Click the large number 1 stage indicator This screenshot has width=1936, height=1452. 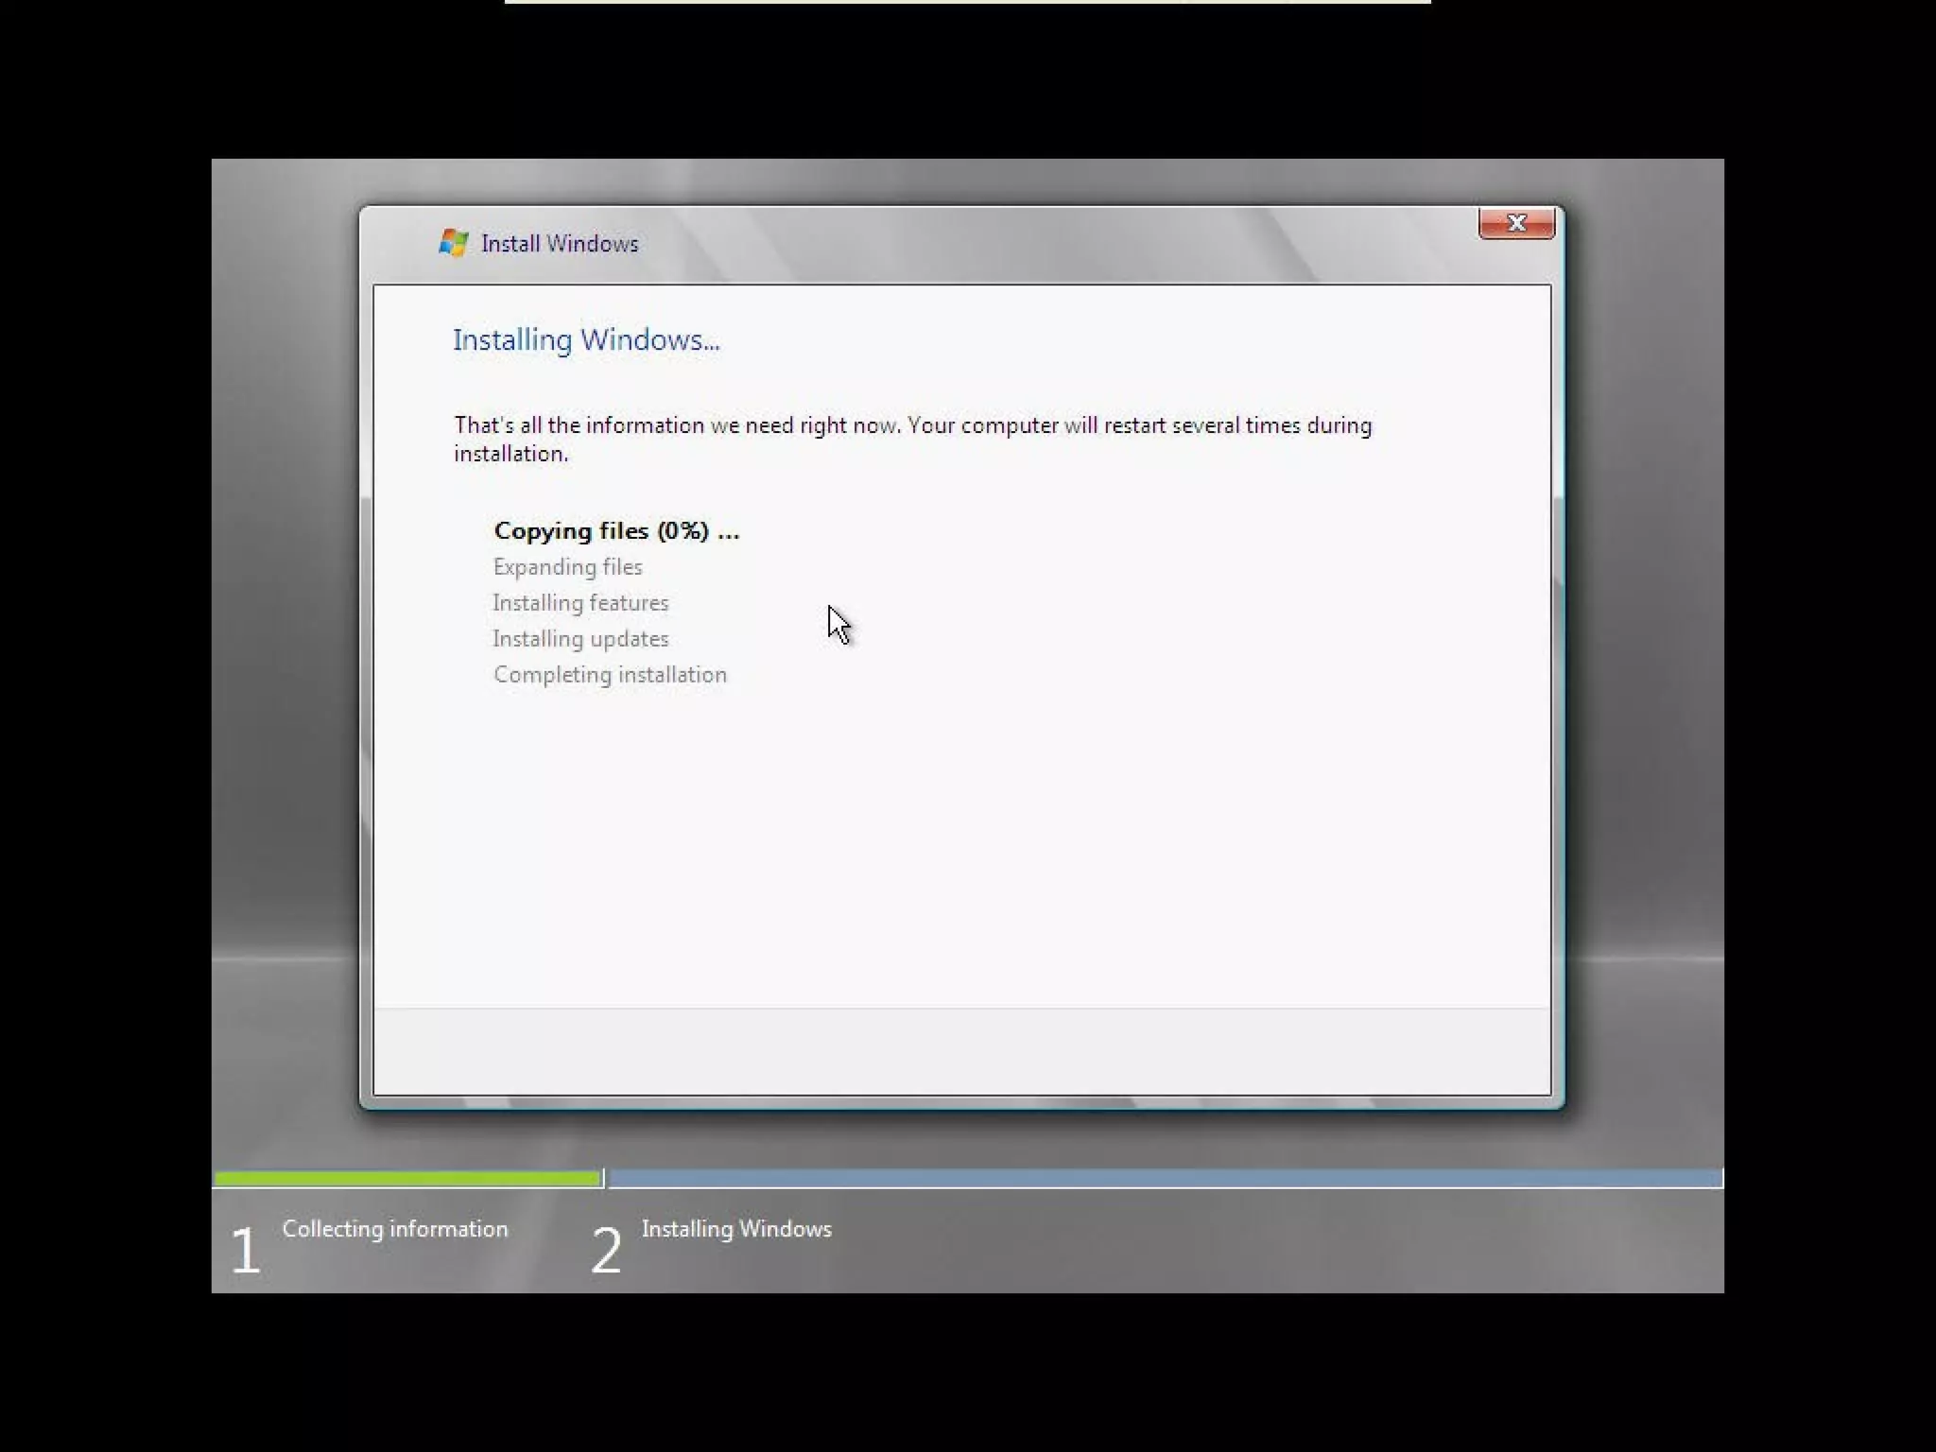tap(245, 1251)
